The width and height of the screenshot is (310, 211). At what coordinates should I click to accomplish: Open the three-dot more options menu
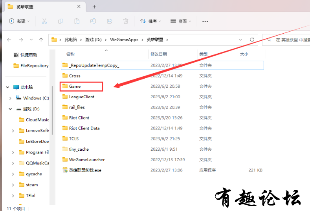click(x=205, y=21)
